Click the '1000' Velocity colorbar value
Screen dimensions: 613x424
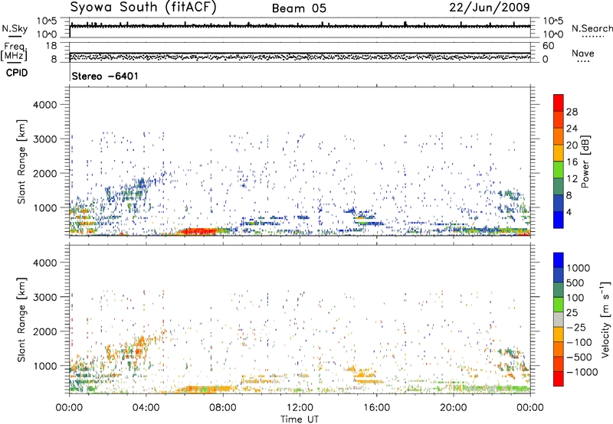point(578,268)
